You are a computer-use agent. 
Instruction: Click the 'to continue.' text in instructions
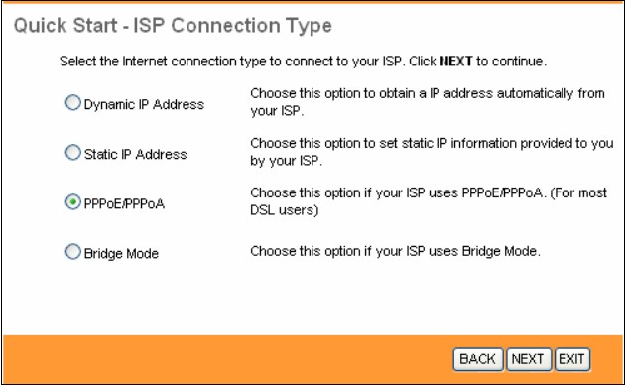511,62
